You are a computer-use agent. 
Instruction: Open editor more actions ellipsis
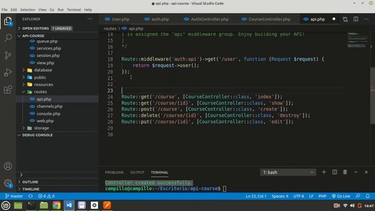click(x=366, y=19)
